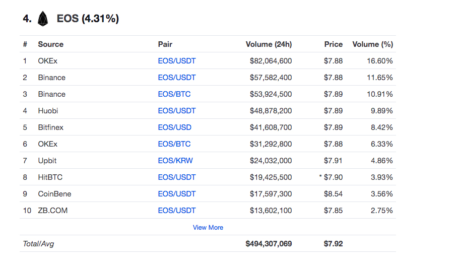Click the starred $7.90 HitBTC price
Image resolution: width=460 pixels, height=268 pixels.
click(x=331, y=177)
